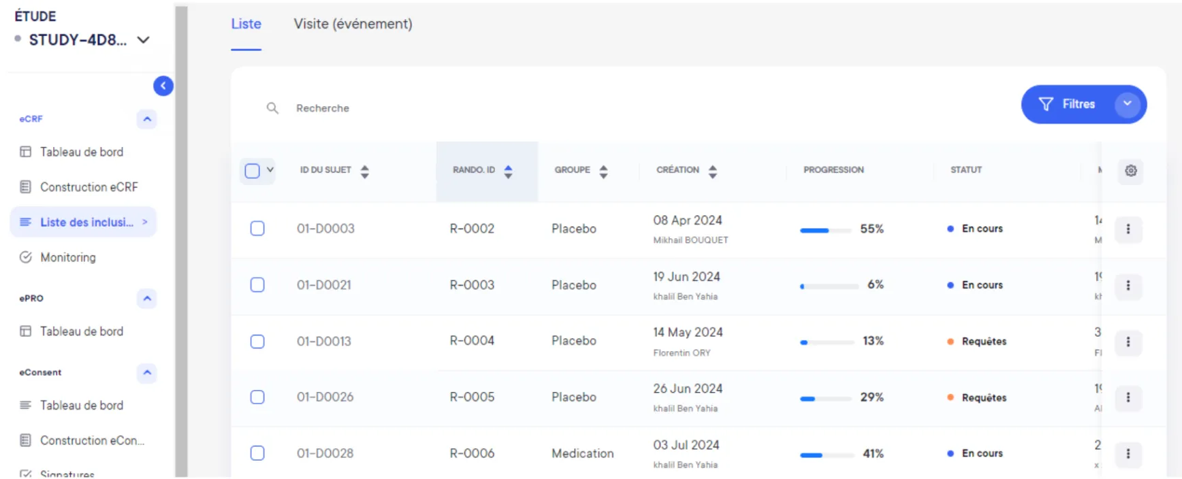Collapse the ePRO section
Image resolution: width=1182 pixels, height=479 pixels.
147,299
